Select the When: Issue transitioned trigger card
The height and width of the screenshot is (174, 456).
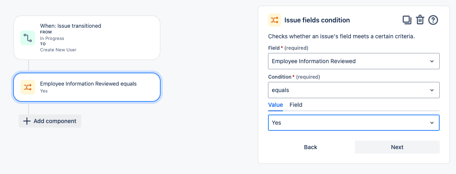click(x=87, y=38)
